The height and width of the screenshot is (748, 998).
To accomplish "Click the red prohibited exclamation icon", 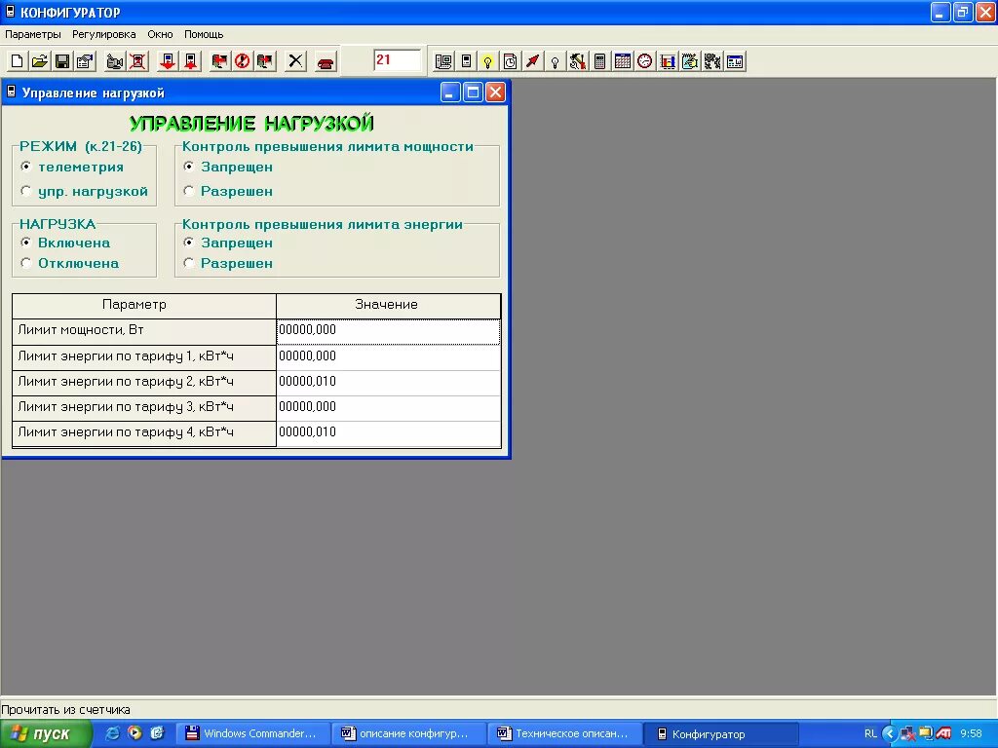I will [243, 61].
